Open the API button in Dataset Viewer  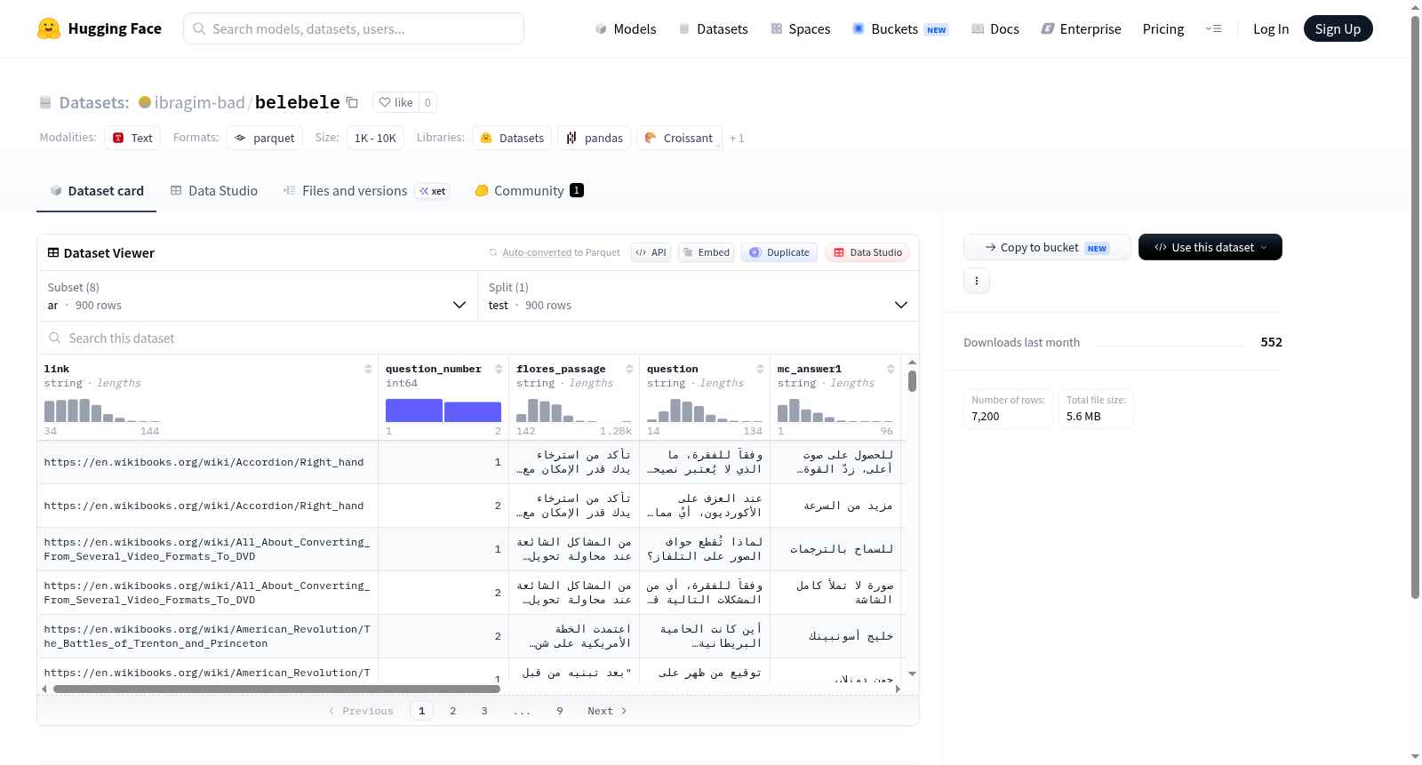click(651, 252)
